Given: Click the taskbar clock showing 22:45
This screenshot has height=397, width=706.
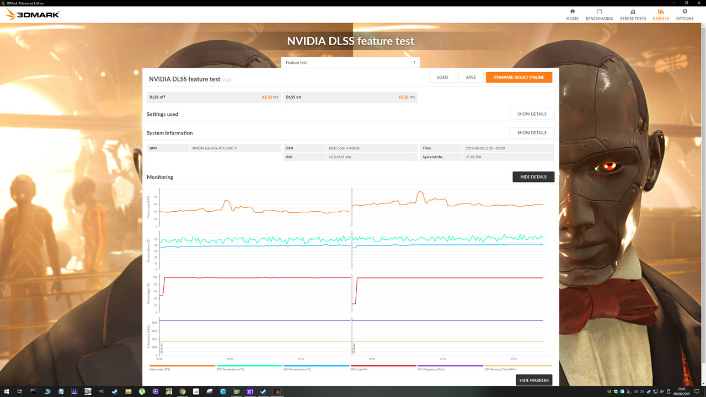Looking at the screenshot, I should 683,391.
